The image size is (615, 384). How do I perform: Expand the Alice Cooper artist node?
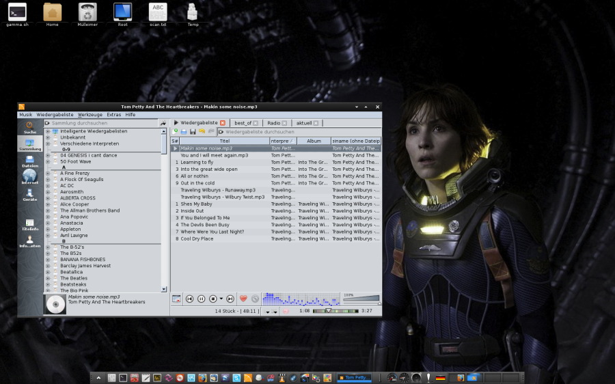pos(48,204)
